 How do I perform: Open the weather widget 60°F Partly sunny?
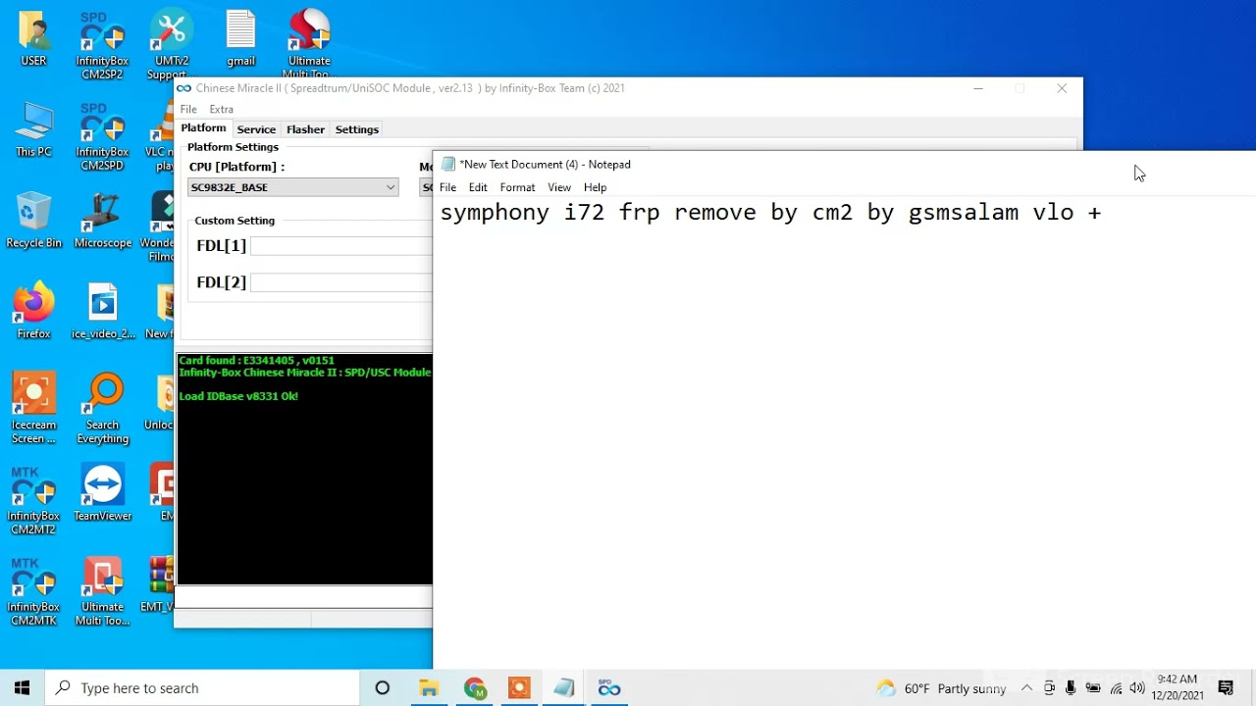(x=941, y=687)
